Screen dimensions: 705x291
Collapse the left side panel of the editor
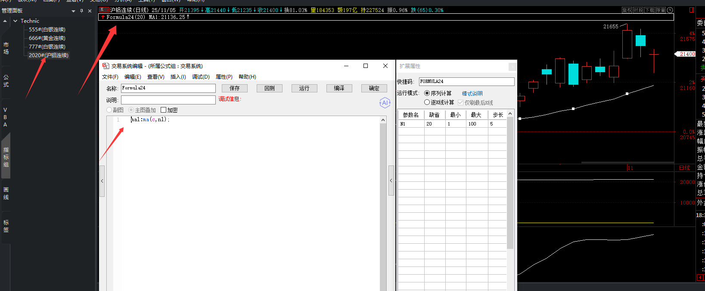click(x=102, y=181)
